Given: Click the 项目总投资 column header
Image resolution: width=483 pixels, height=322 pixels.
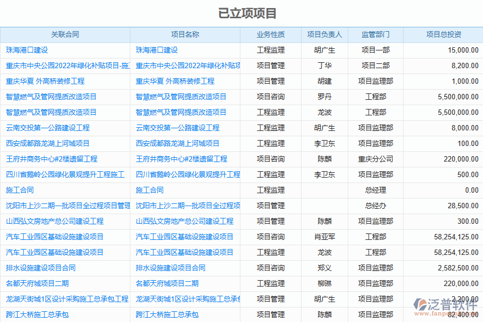Looking at the screenshot, I should pos(443,34).
